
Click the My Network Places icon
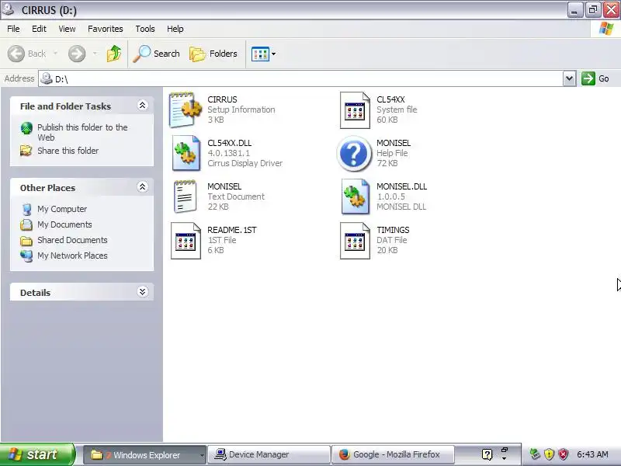[26, 256]
